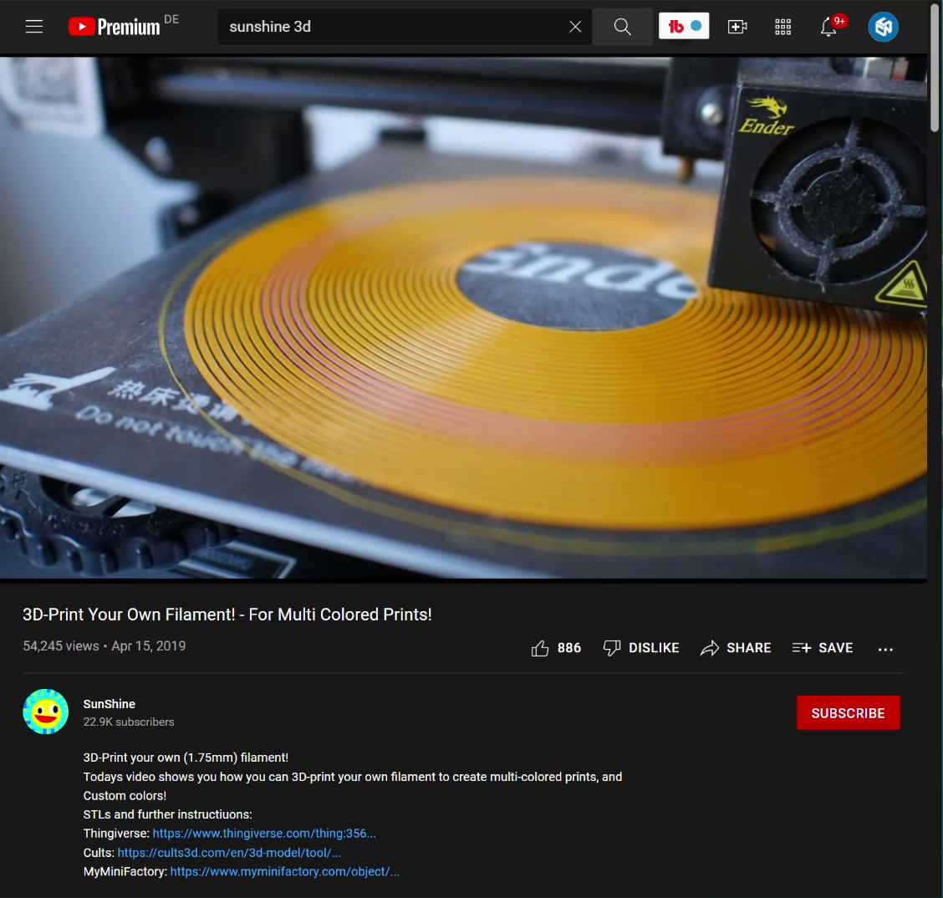Open the SunShine channel name link
This screenshot has height=898, width=943.
pos(109,704)
